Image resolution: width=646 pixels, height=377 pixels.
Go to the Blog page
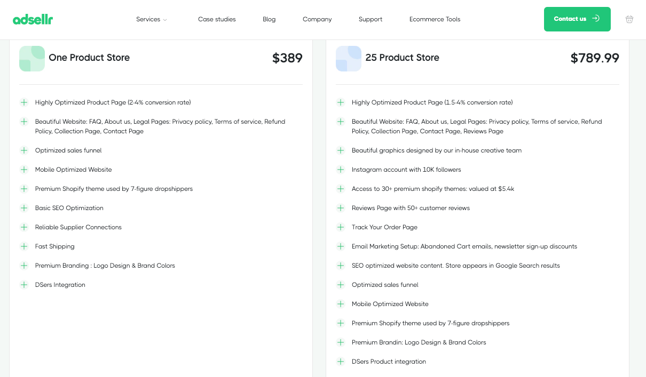click(269, 19)
